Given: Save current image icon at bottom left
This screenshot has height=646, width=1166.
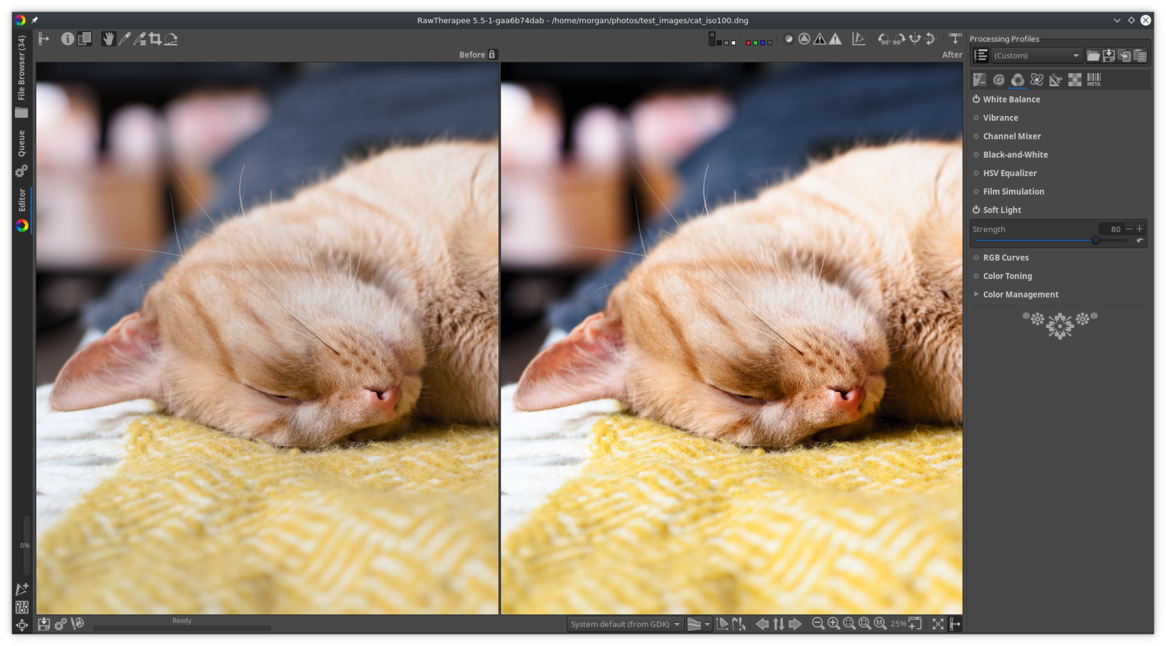Looking at the screenshot, I should 43,623.
